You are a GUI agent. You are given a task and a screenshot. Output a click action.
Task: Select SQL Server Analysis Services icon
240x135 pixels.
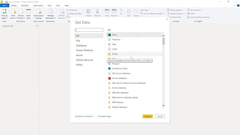click(109, 83)
